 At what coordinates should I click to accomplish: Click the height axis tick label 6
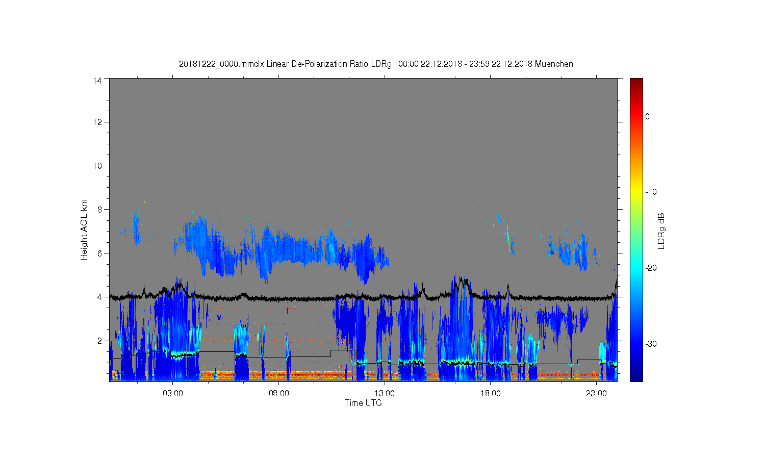point(99,253)
